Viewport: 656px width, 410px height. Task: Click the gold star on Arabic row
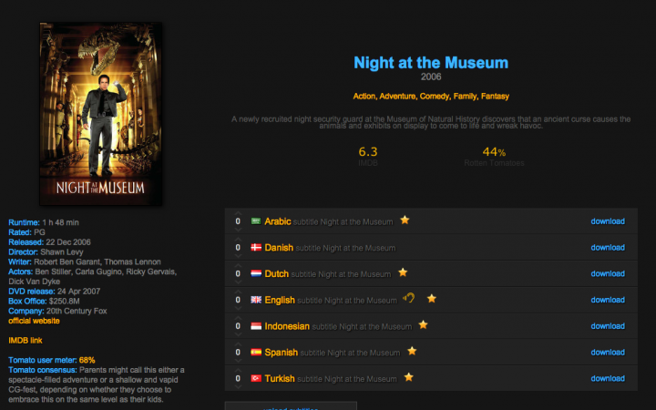click(405, 220)
